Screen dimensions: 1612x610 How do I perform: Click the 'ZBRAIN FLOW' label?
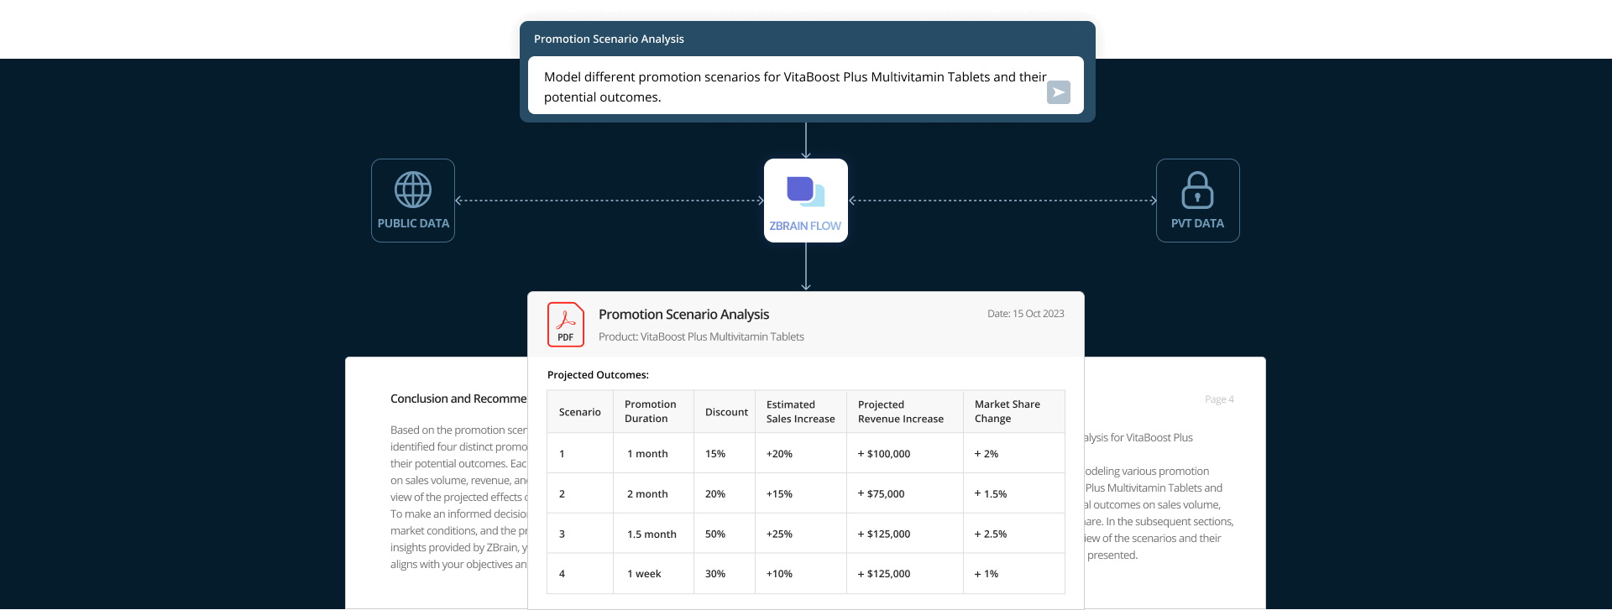(805, 226)
